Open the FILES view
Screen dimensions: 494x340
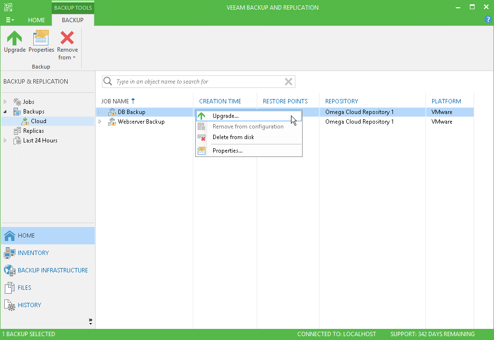[x=48, y=287]
